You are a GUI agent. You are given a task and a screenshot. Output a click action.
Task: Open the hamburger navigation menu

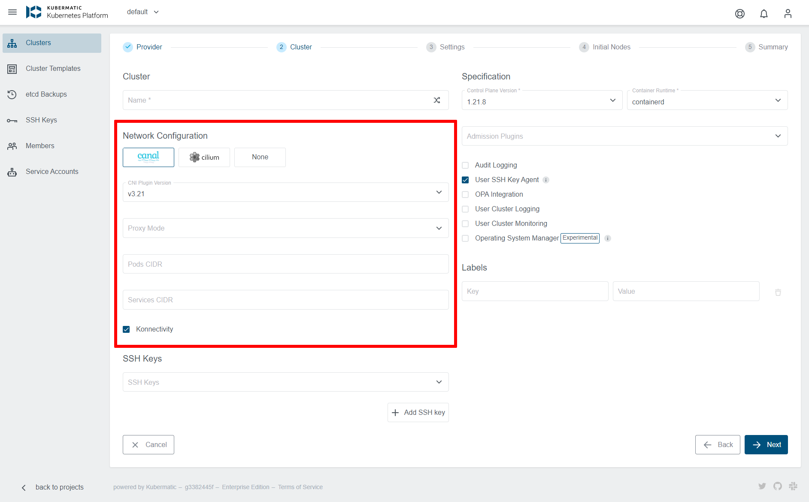click(x=12, y=12)
